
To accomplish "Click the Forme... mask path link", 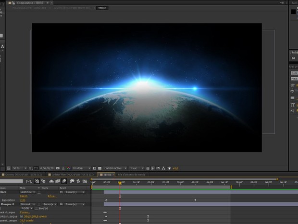I will click(x=25, y=212).
